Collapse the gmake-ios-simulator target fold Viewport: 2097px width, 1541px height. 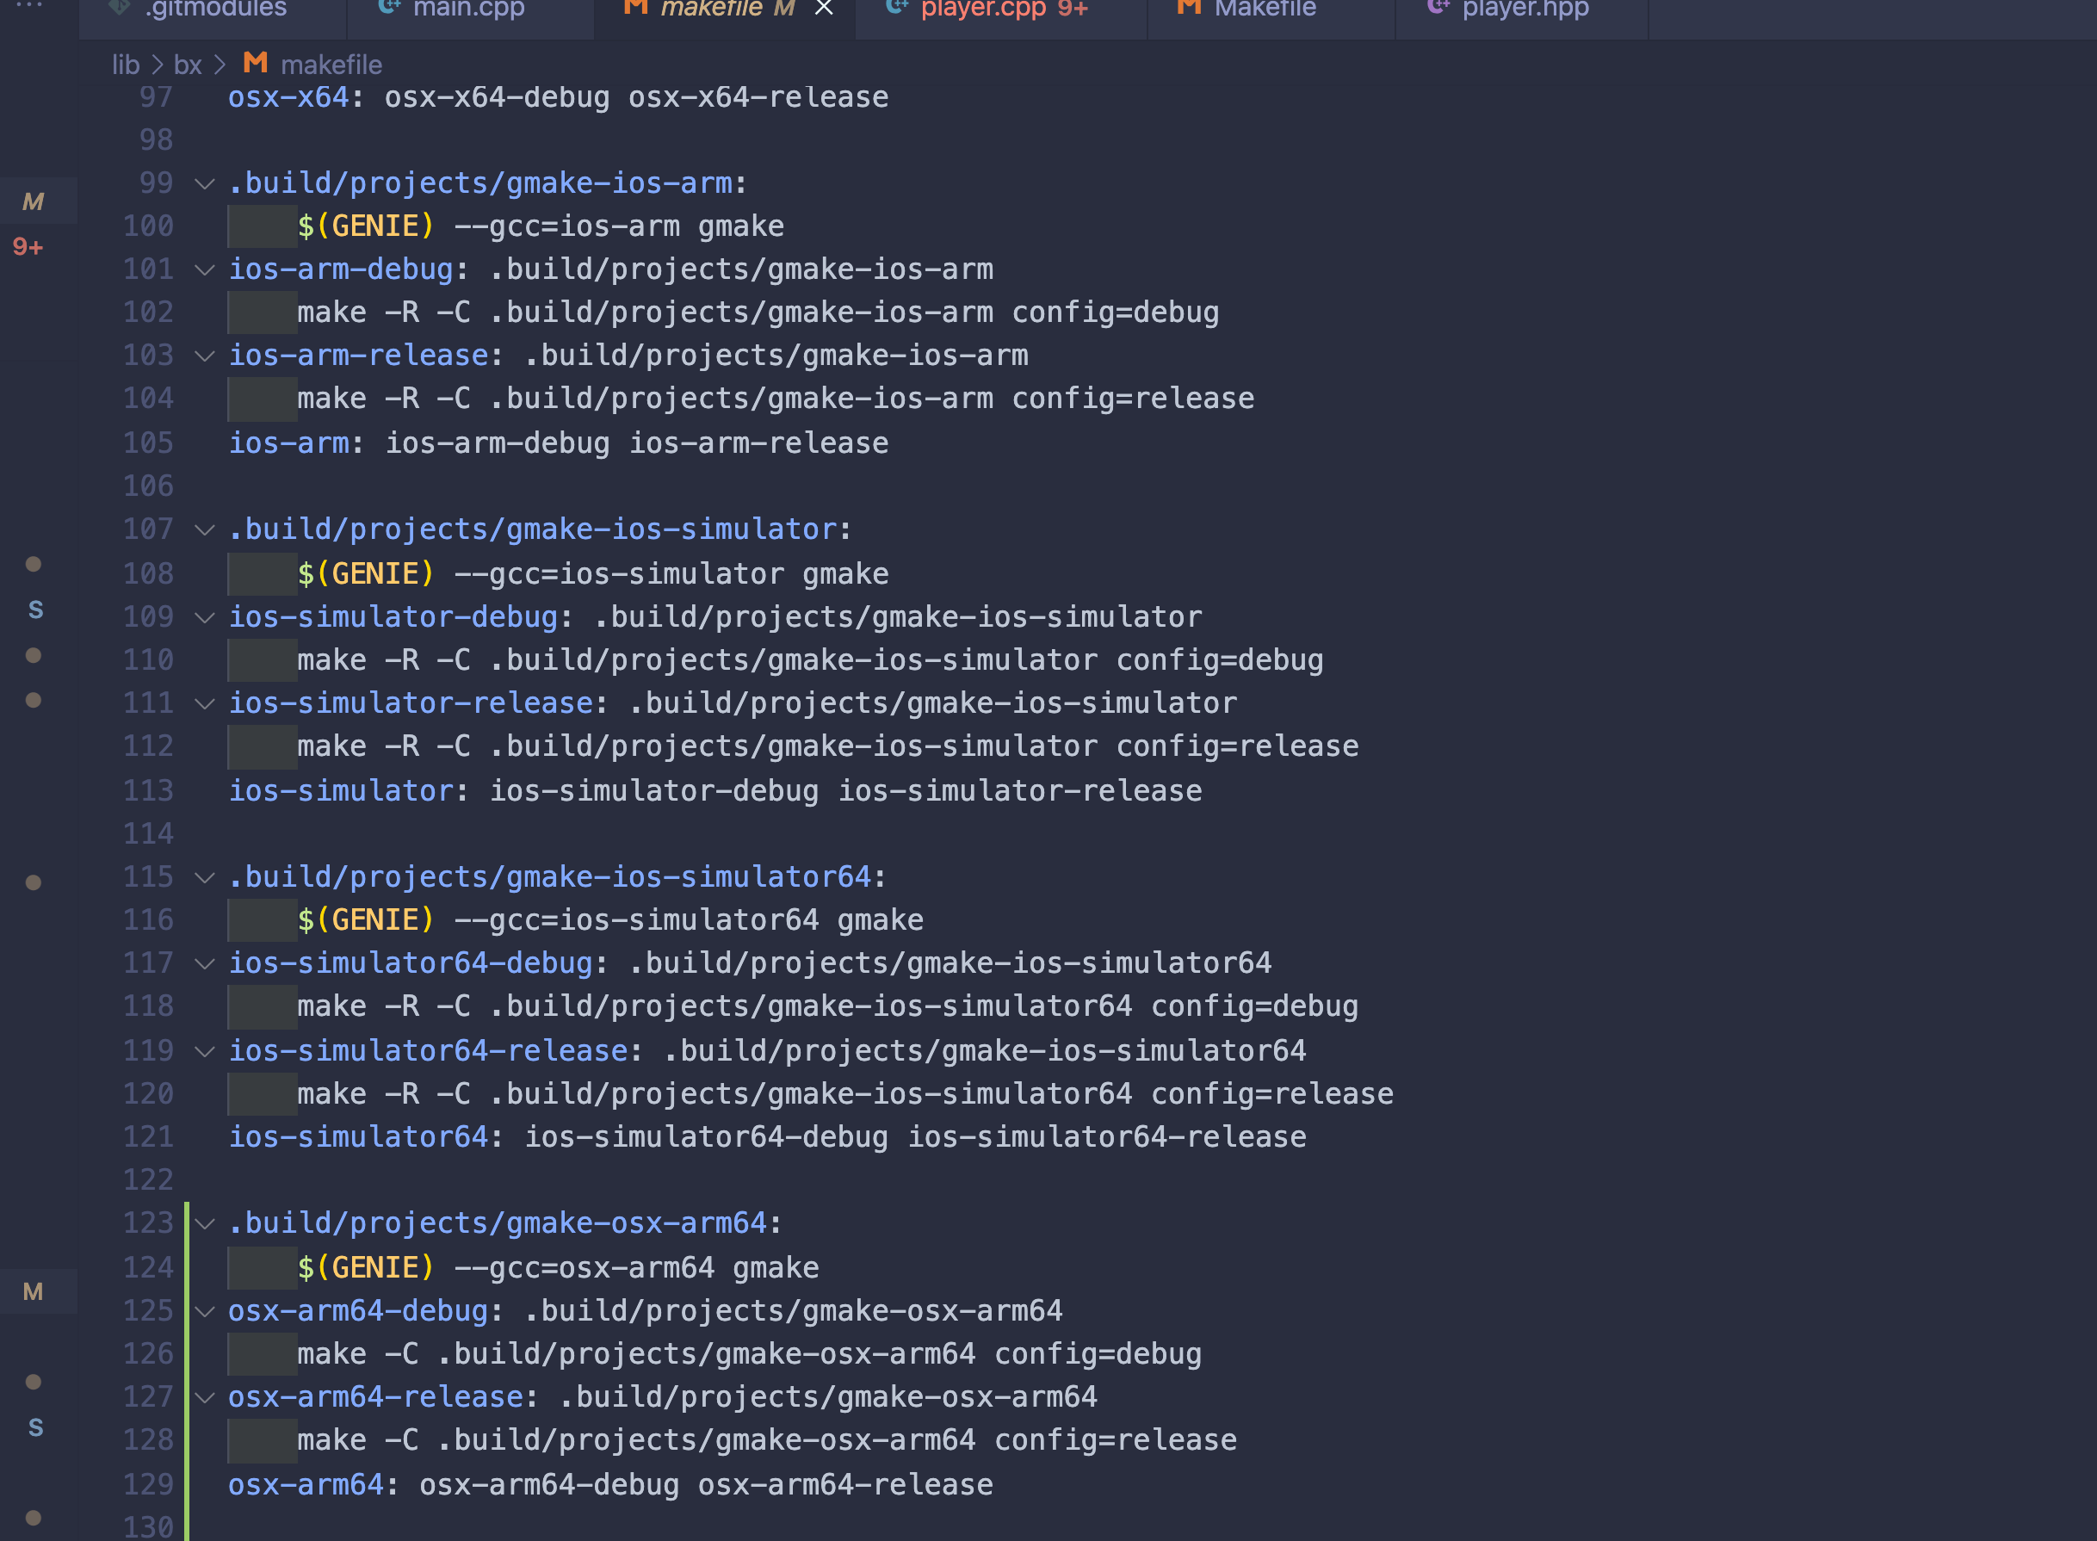pyautogui.click(x=204, y=529)
